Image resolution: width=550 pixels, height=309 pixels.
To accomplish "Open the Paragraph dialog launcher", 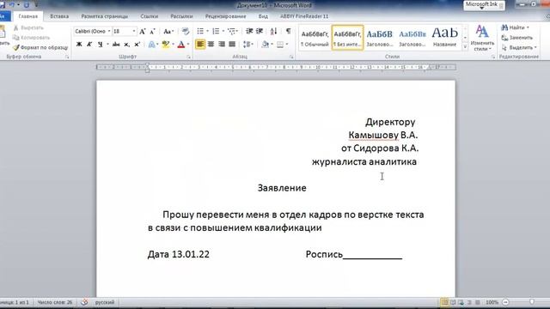I will point(291,57).
